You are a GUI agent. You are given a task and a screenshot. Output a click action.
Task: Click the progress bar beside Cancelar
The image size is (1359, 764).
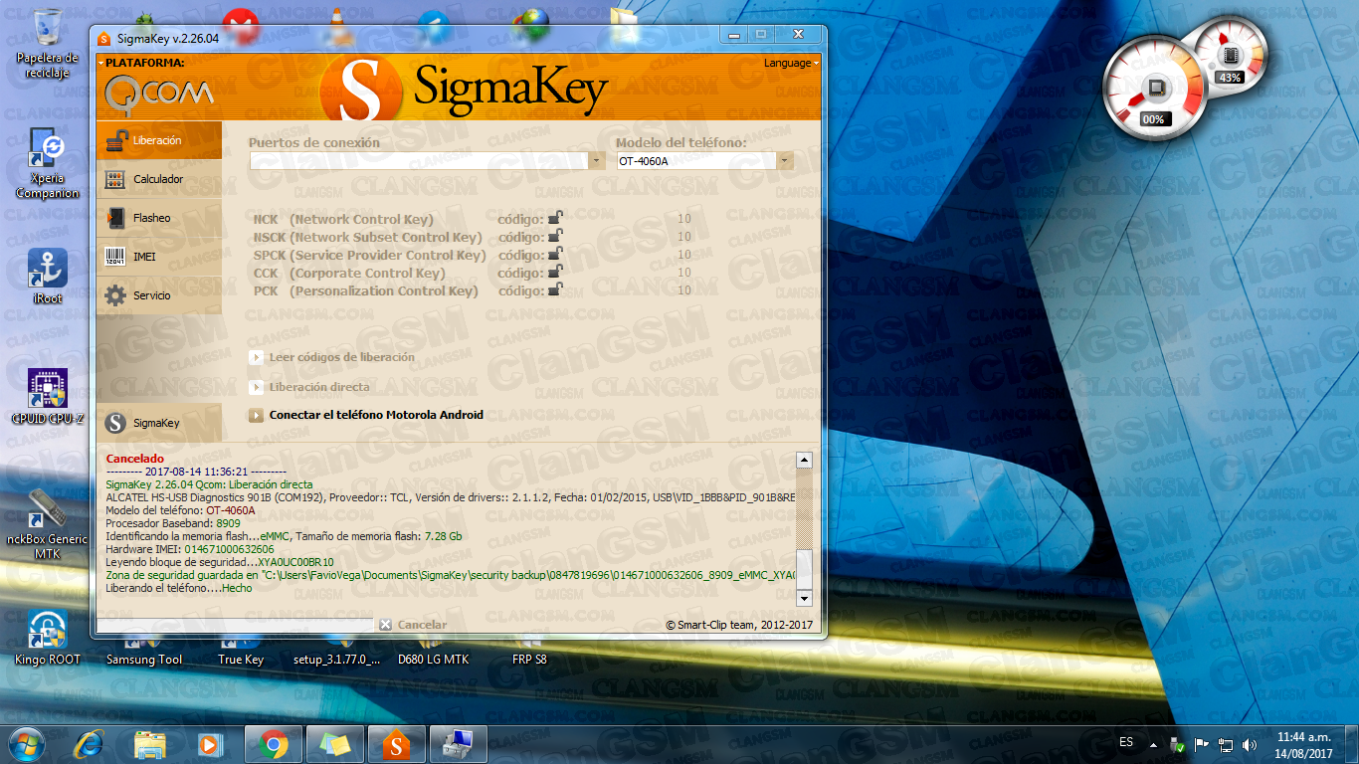234,625
